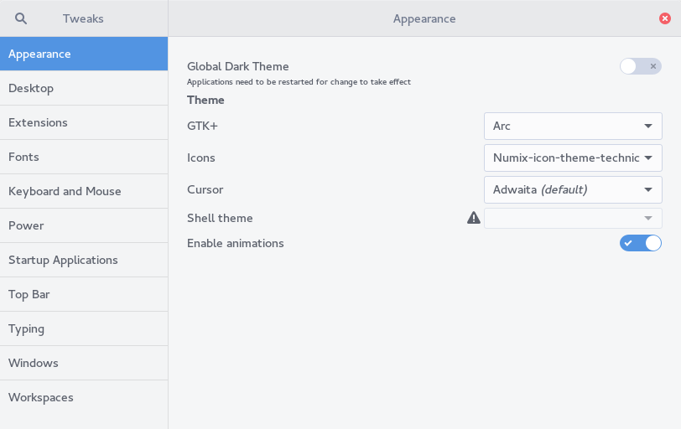Click the Shell theme warning icon
Screen dimensions: 681x429
(x=474, y=218)
